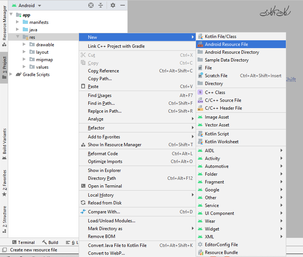Click the Gradle Scripts elephant icon

(18, 75)
